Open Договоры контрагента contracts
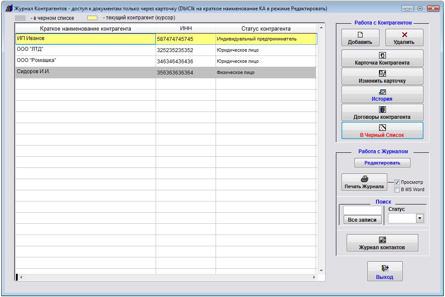 pos(382,112)
